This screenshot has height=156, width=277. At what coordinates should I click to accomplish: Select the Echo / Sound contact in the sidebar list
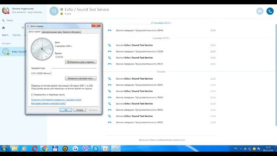(x=13, y=52)
